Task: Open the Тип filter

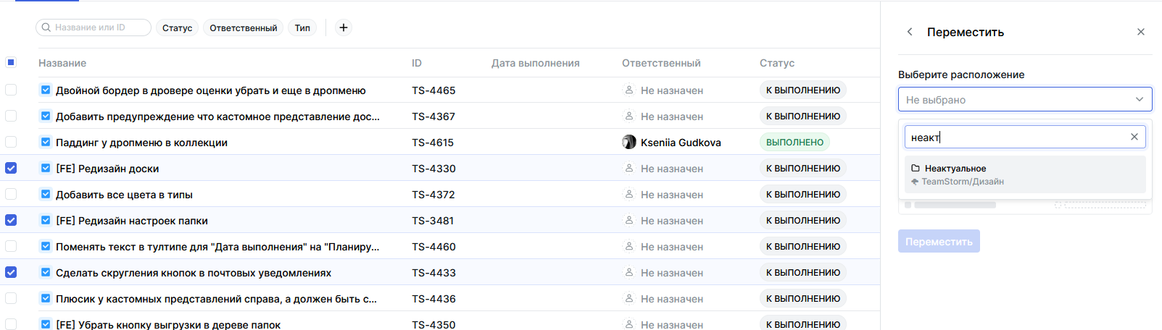Action: (x=302, y=27)
